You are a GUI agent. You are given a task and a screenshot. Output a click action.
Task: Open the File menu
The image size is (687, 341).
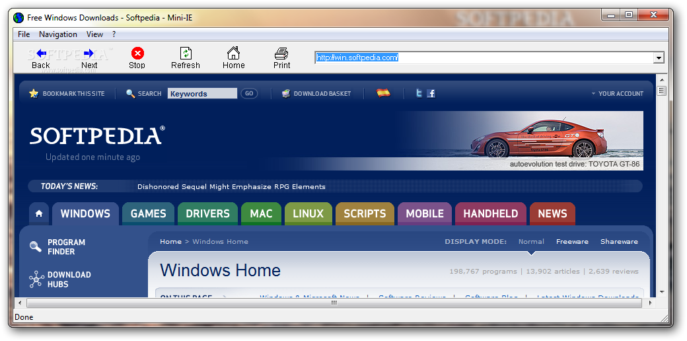click(x=24, y=34)
